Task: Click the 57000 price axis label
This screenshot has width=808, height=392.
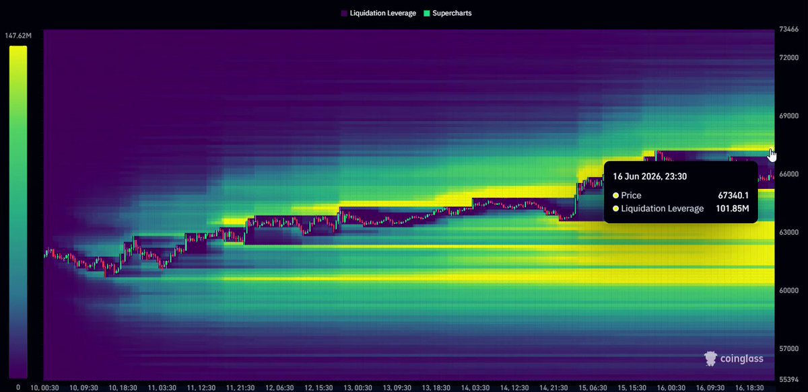Action: tap(789, 349)
